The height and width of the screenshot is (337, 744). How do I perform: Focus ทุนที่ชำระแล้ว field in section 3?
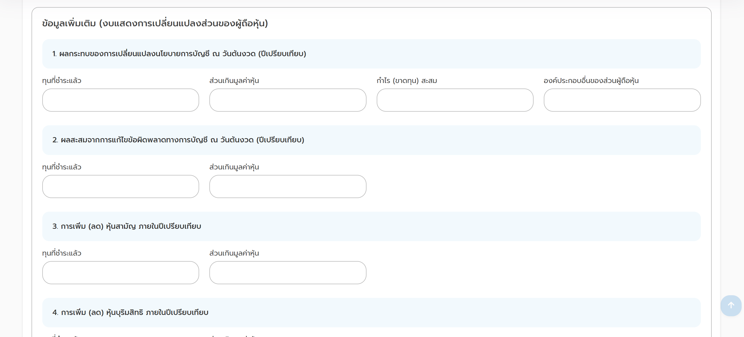tap(120, 272)
